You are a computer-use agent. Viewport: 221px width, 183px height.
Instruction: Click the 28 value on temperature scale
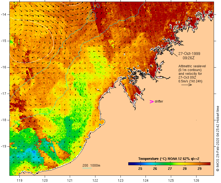pos(185,168)
